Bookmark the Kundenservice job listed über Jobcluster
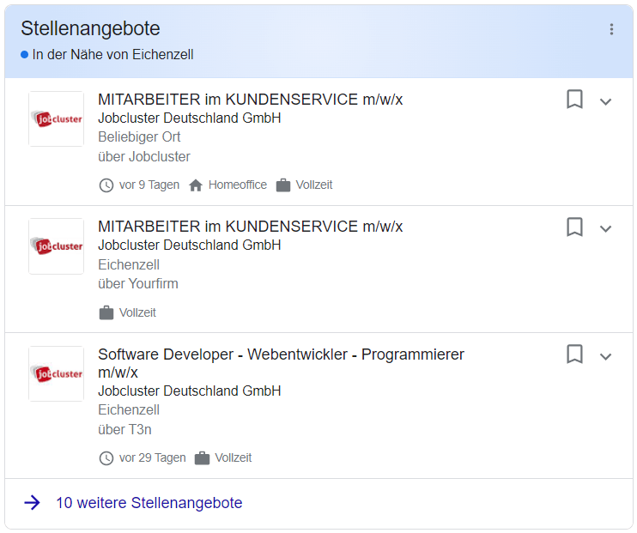Image resolution: width=637 pixels, height=533 pixels. [574, 100]
